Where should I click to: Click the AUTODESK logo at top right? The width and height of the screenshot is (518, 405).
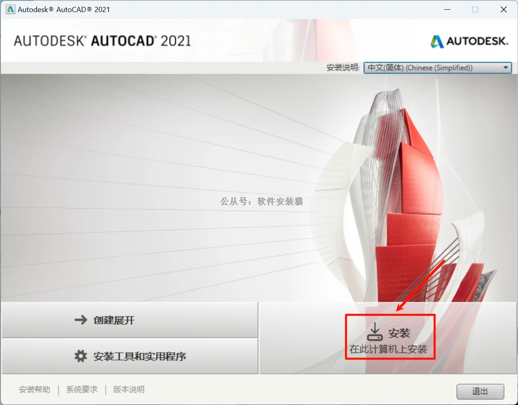468,41
